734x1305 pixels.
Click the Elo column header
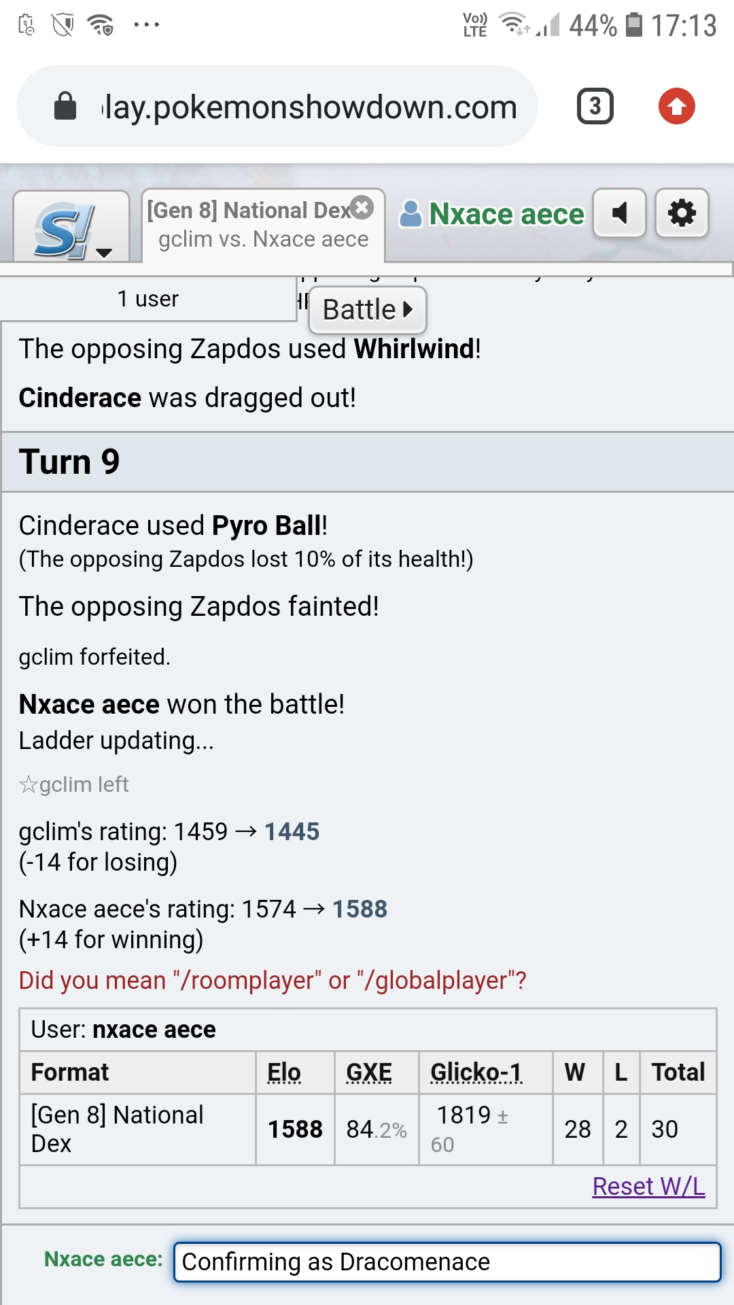point(284,1072)
